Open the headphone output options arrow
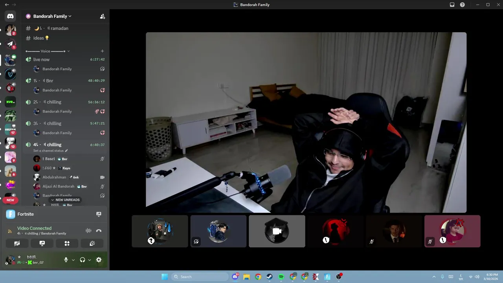The height and width of the screenshot is (283, 503). click(90, 260)
